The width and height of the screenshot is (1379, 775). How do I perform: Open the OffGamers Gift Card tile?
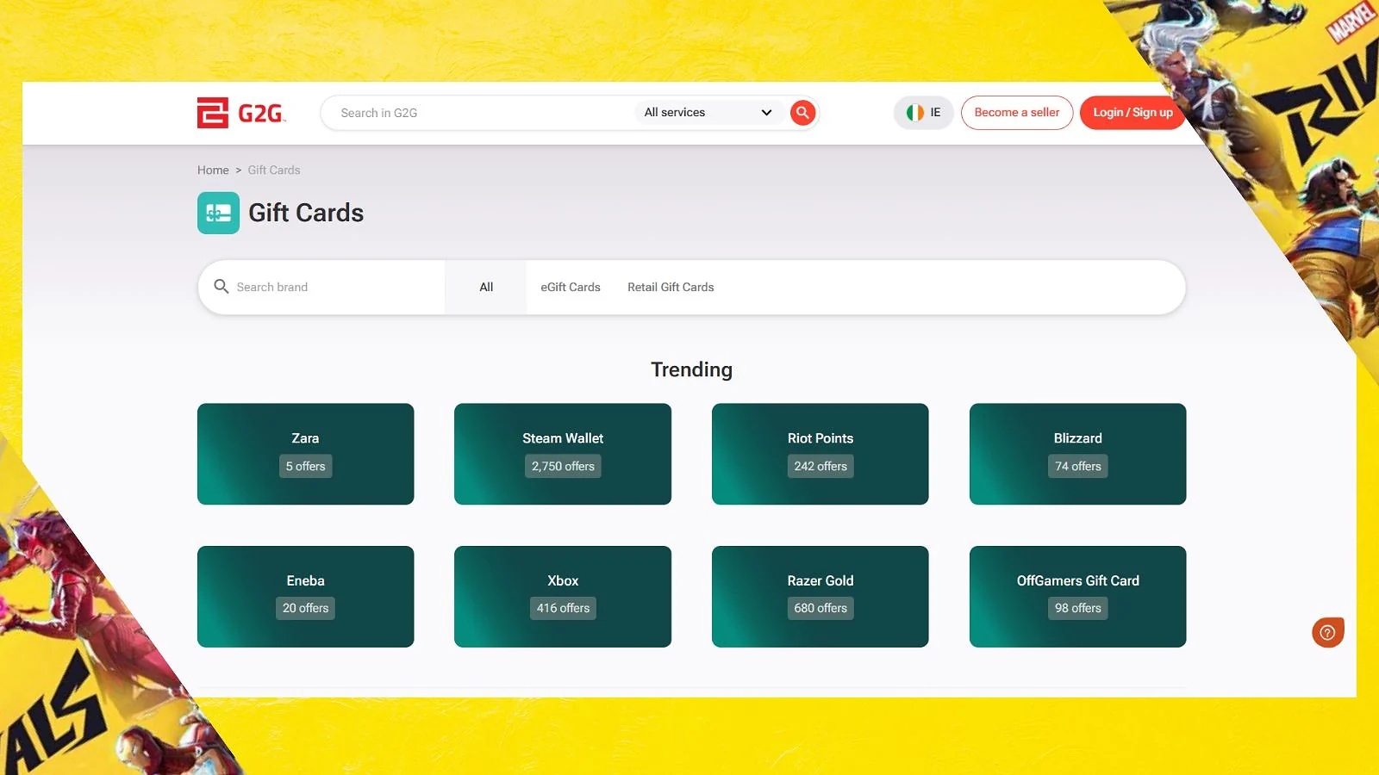coord(1077,597)
